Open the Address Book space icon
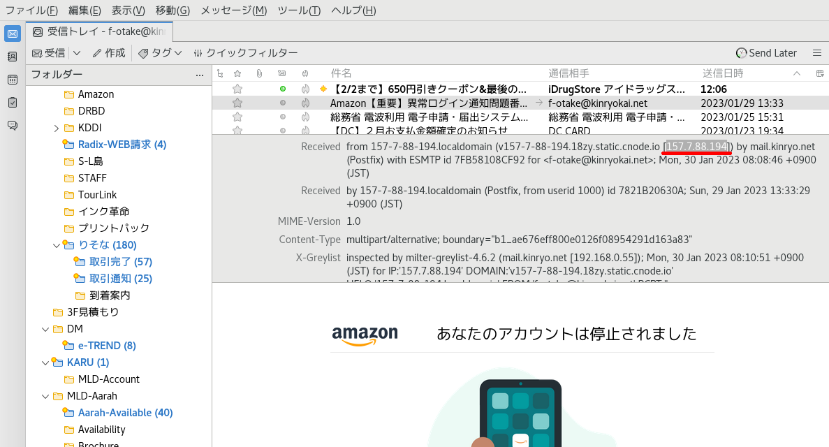Screen dimensions: 829x447 pos(12,57)
